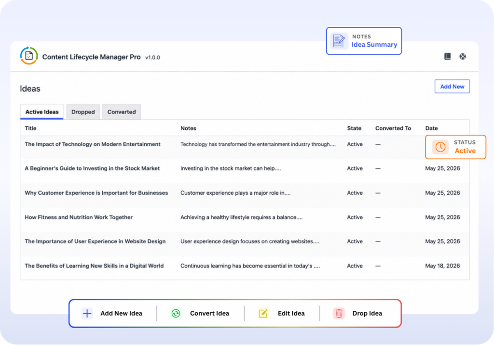Viewport: 494px width, 345px height.
Task: Click the orange Active status label
Action: click(x=466, y=151)
